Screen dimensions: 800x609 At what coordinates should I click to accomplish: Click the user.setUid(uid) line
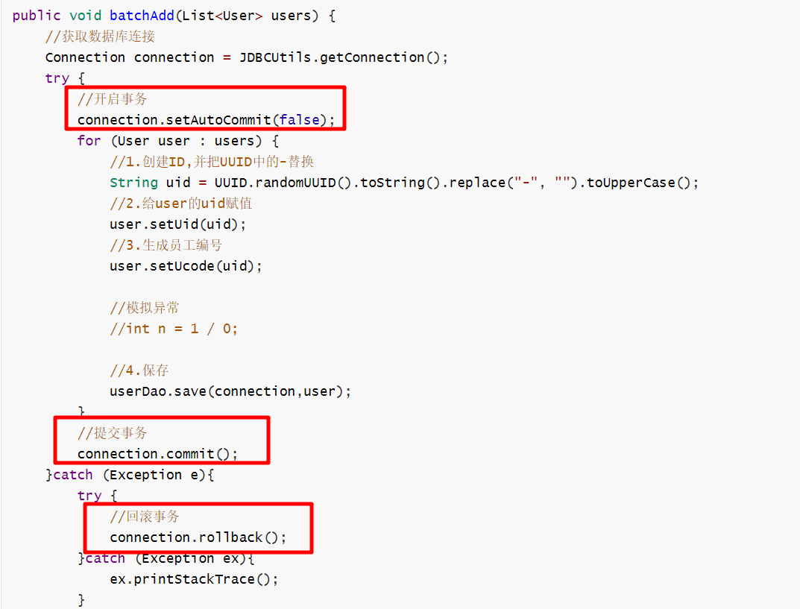click(177, 224)
